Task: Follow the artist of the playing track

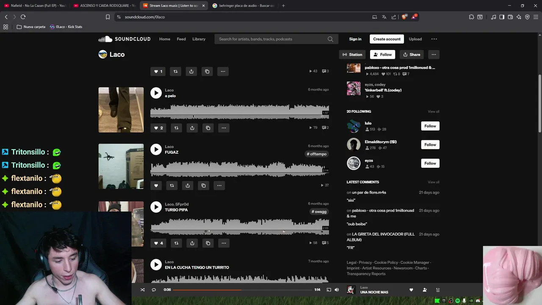Action: [x=424, y=290]
